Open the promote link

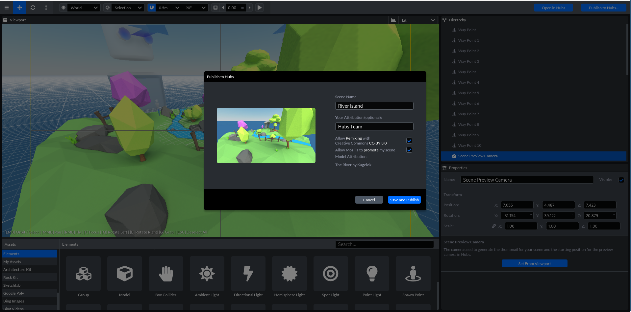[x=371, y=150]
